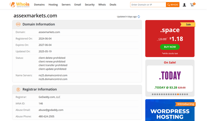Click the refresh icon beside Updated 4 days ago

click(x=139, y=17)
